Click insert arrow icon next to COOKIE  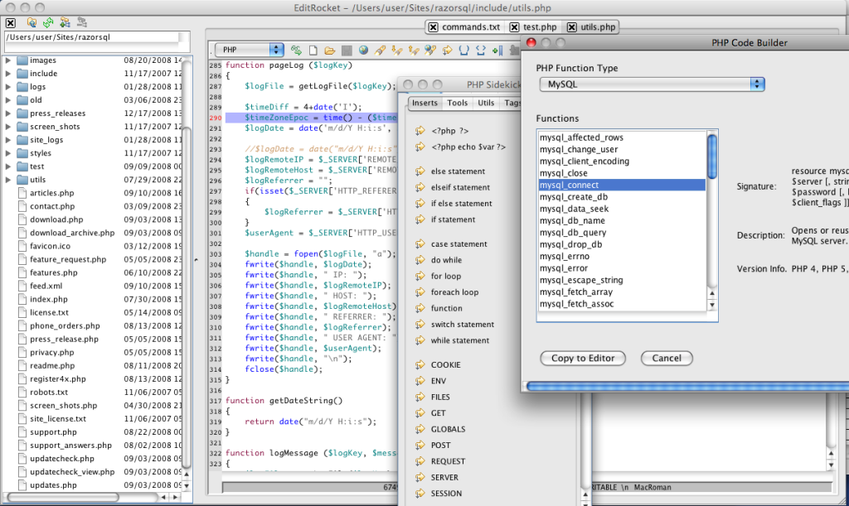click(420, 365)
